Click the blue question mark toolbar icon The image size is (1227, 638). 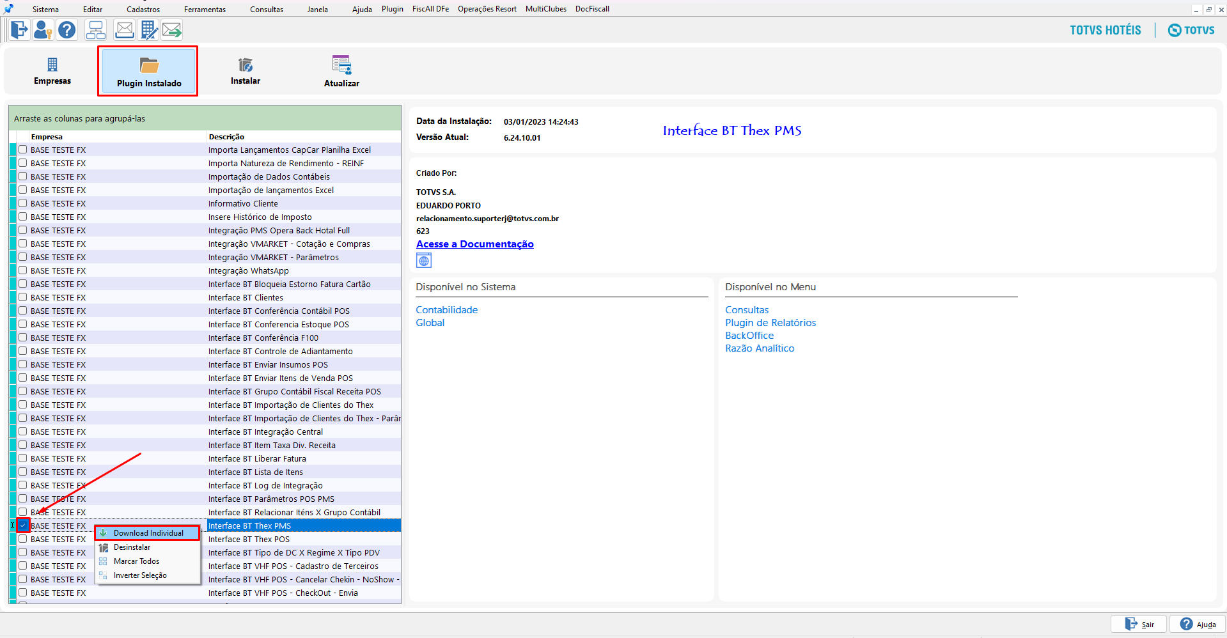[67, 30]
